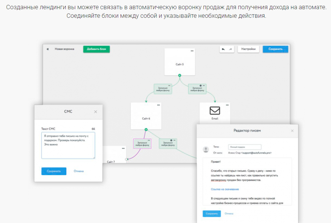Click the Ссылка на скачивание link
The image size is (331, 223).
click(225, 189)
